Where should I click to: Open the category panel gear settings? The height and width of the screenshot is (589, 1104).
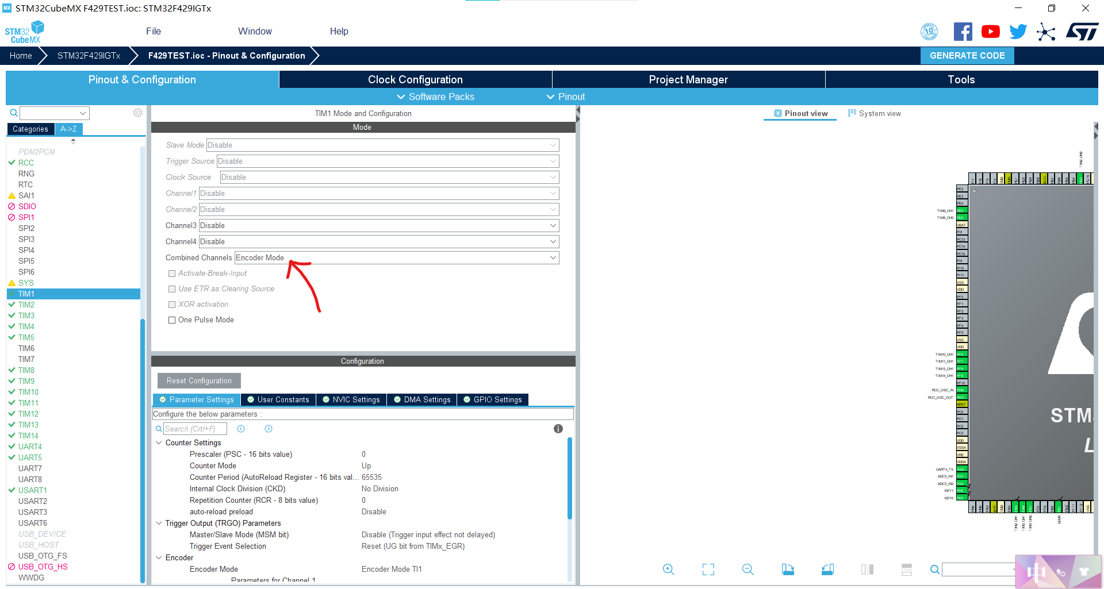(x=138, y=113)
